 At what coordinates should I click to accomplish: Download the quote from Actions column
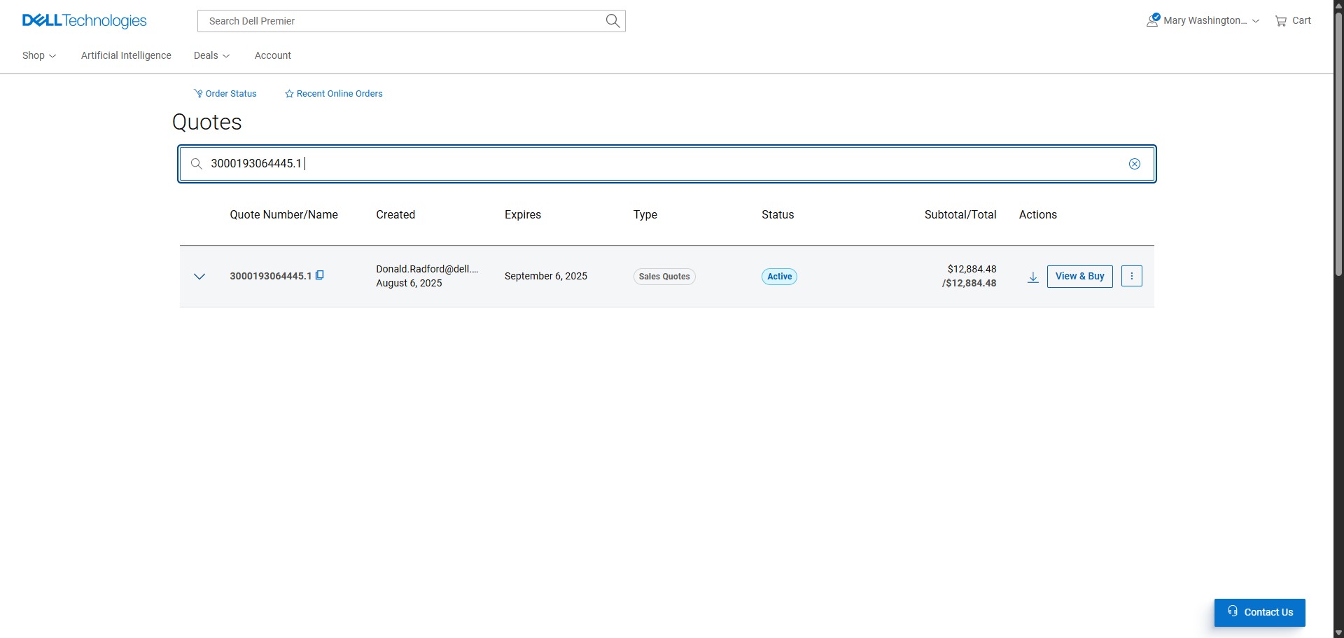[x=1032, y=277]
